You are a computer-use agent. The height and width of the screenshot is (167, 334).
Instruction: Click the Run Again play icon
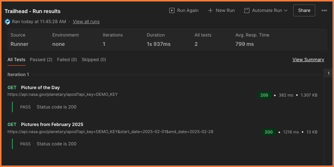tap(172, 10)
